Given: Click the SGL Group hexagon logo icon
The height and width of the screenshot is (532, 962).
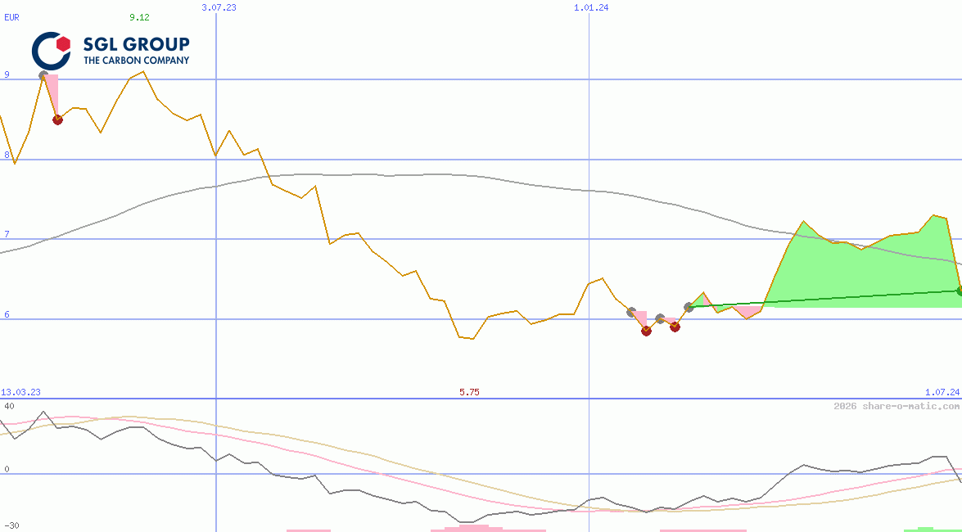Looking at the screenshot, I should point(52,50).
